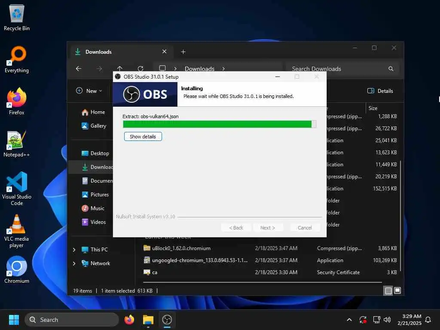Open Videos in the navigation pane
The image size is (440, 330).
coord(94,222)
